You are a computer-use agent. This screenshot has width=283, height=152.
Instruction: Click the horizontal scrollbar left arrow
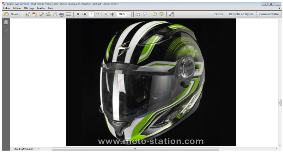pyautogui.click(x=39, y=149)
